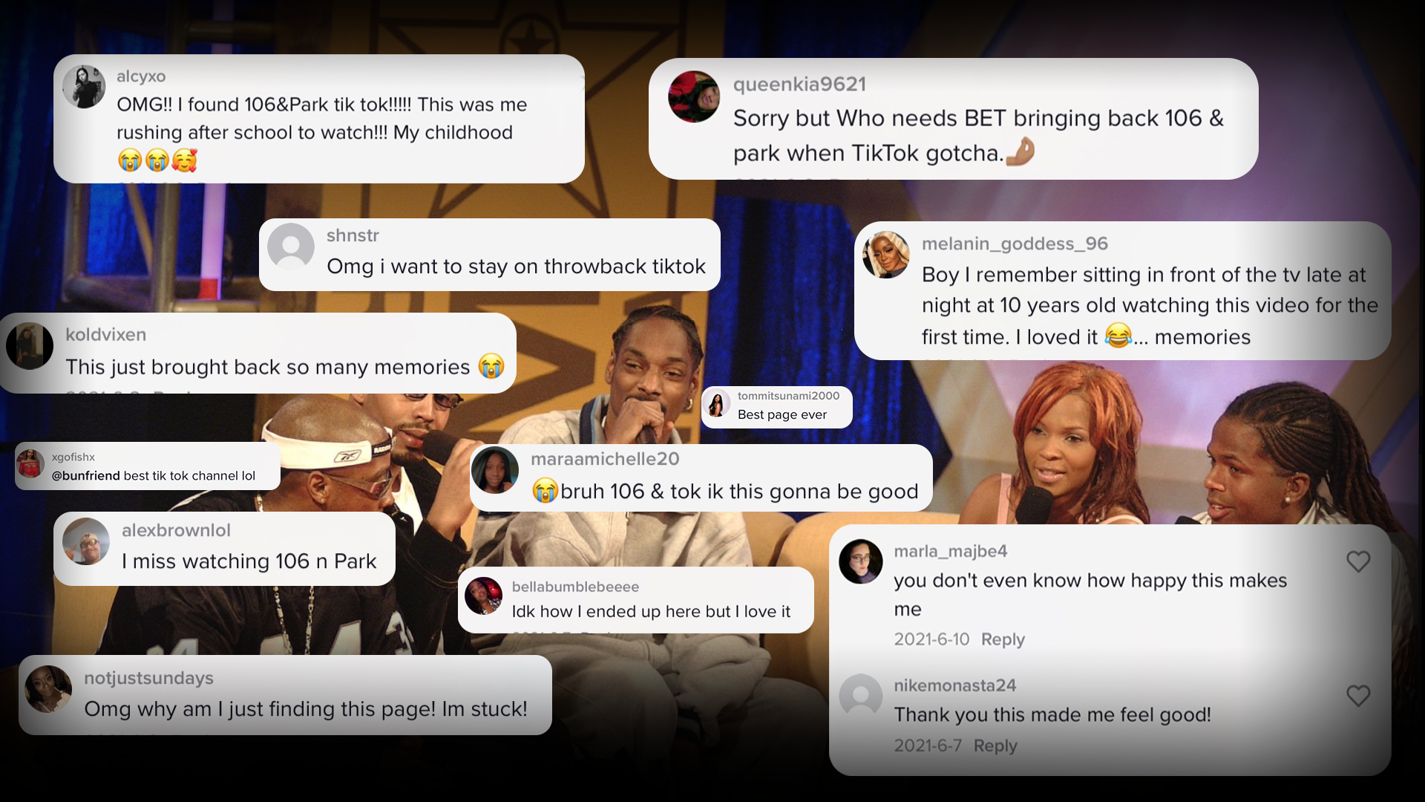Open alexbrownlol's avatar
Screen dimensions: 1425x802
[86, 541]
